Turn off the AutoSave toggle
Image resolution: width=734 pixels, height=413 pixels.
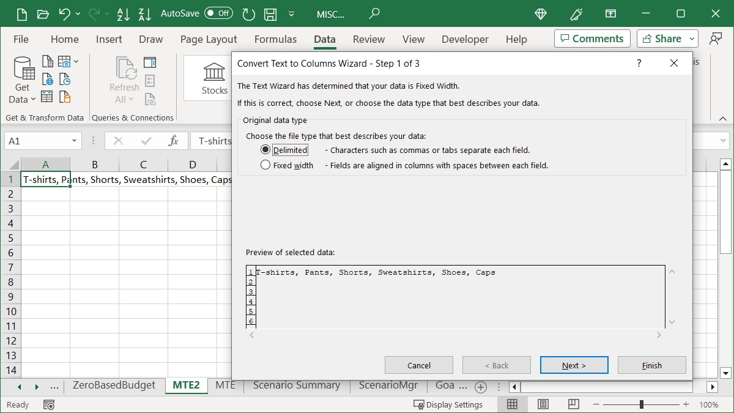tap(218, 13)
